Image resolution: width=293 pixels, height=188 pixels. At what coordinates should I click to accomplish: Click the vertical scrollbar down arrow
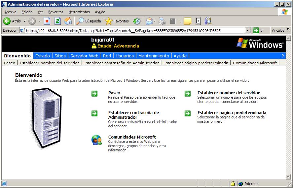point(288,177)
